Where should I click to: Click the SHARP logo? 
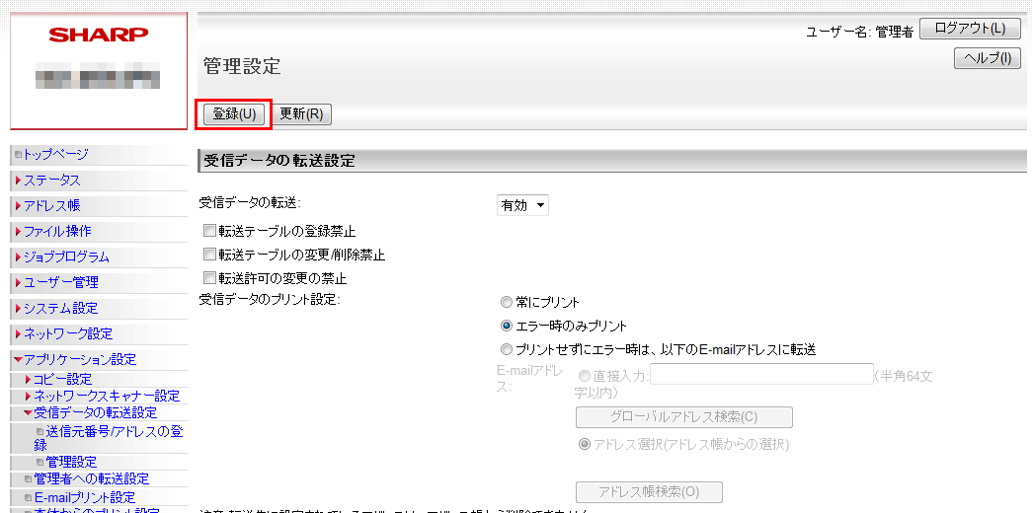(x=99, y=35)
